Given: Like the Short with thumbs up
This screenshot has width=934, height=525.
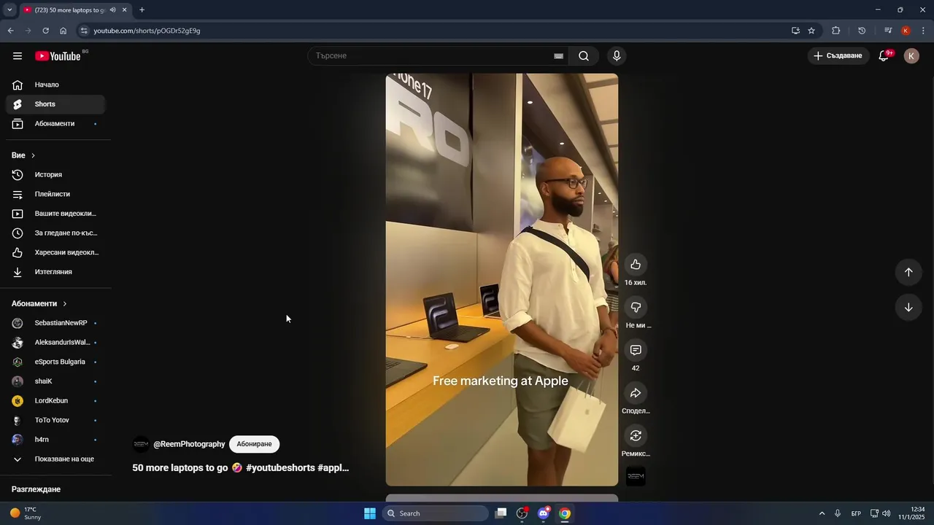Looking at the screenshot, I should pyautogui.click(x=636, y=265).
